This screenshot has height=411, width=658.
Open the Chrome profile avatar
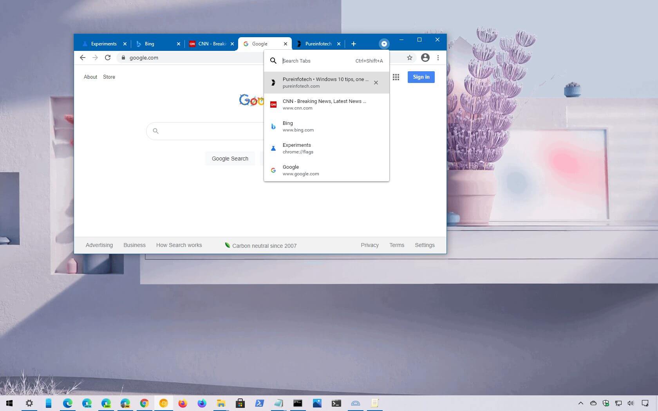(425, 58)
